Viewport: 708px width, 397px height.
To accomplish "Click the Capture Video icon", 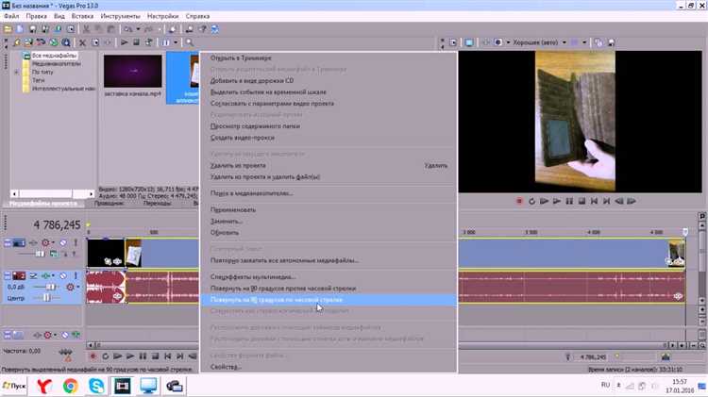I will [28, 42].
